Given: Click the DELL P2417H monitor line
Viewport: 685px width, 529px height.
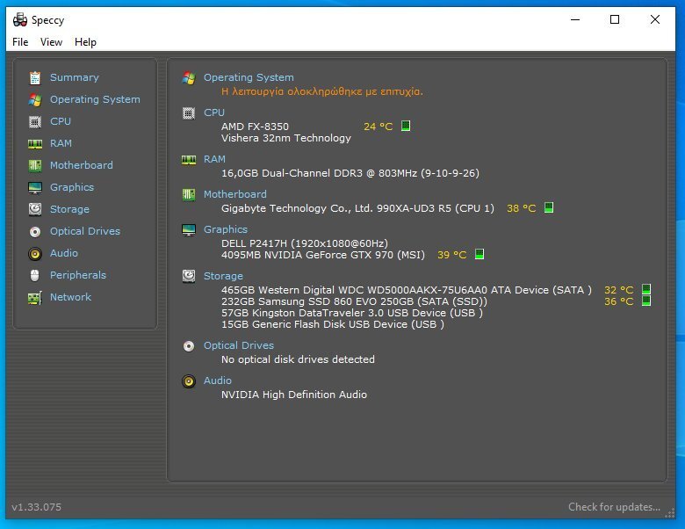Looking at the screenshot, I should [x=305, y=243].
